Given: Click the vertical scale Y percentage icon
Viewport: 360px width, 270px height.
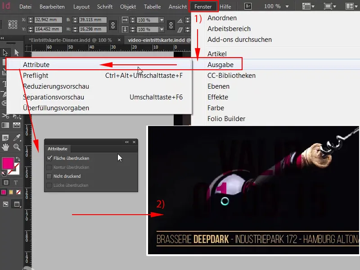Looking at the screenshot, I should (125, 29).
